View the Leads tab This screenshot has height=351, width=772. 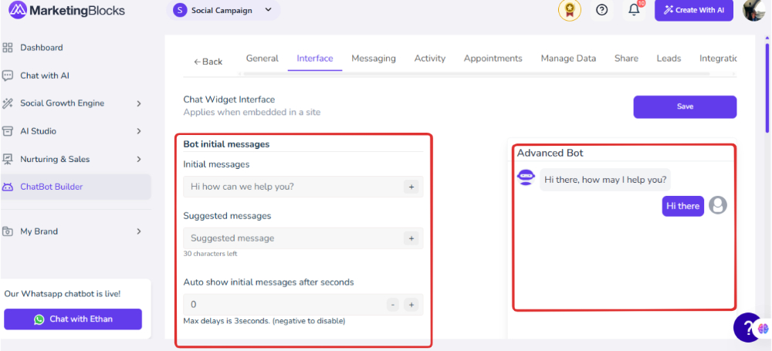pyautogui.click(x=669, y=58)
